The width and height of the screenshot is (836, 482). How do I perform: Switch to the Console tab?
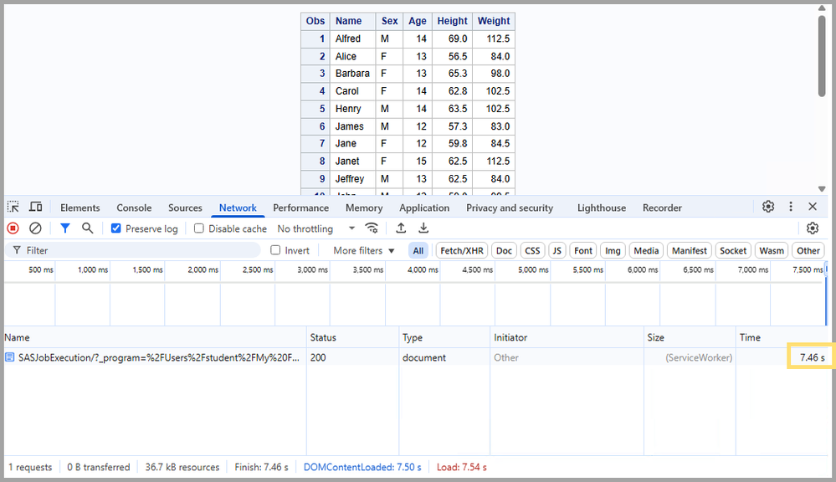tap(134, 208)
